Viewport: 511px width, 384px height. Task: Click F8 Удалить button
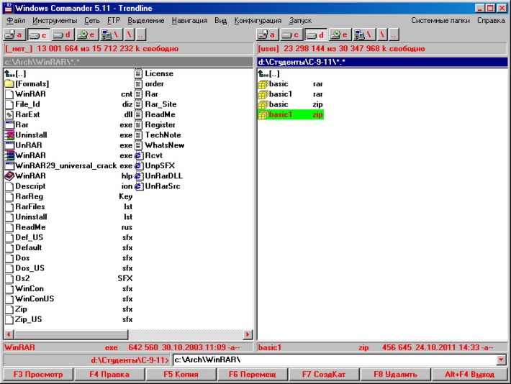coord(395,375)
